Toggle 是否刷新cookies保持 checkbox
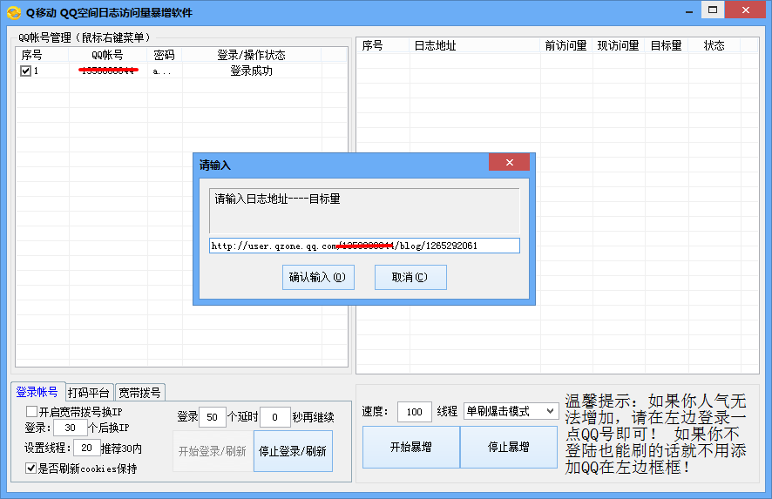 [x=30, y=468]
